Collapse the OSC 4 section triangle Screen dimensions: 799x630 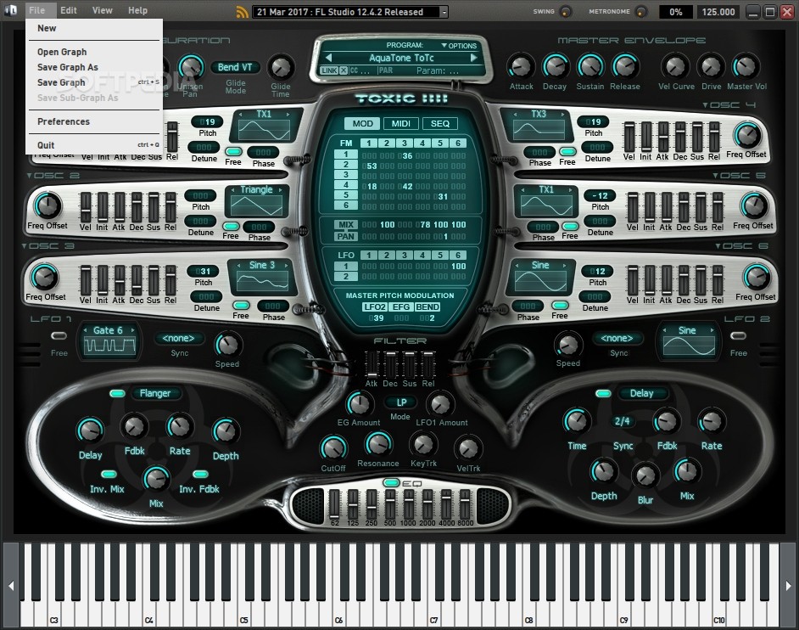pyautogui.click(x=705, y=105)
